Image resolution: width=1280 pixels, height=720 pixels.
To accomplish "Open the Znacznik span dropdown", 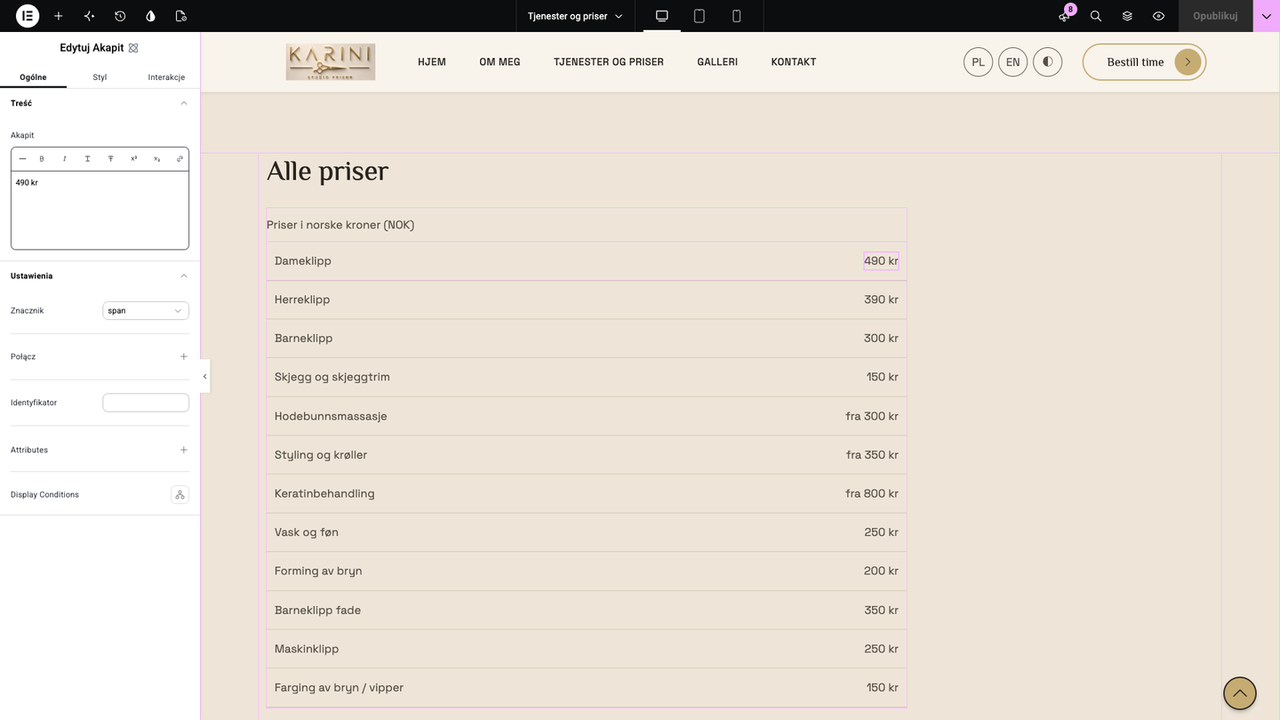I will [146, 311].
